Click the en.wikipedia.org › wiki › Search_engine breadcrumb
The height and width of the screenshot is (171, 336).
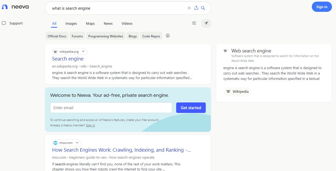[82, 66]
